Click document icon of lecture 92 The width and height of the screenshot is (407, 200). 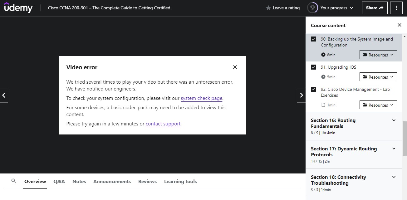(323, 105)
